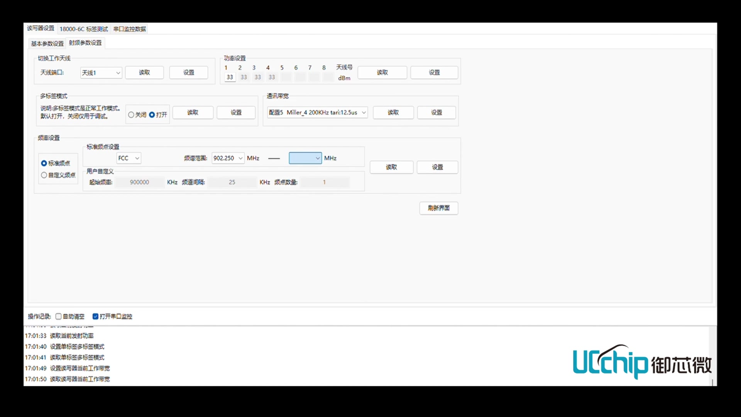The height and width of the screenshot is (417, 741).
Task: Click antenna 1 power input field
Action: click(x=230, y=77)
